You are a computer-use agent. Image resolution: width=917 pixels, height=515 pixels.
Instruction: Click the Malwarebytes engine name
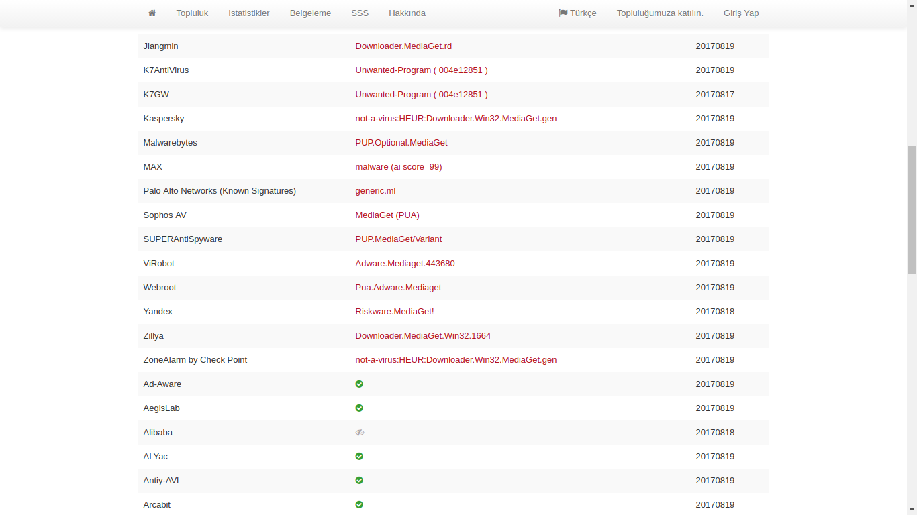tap(170, 143)
